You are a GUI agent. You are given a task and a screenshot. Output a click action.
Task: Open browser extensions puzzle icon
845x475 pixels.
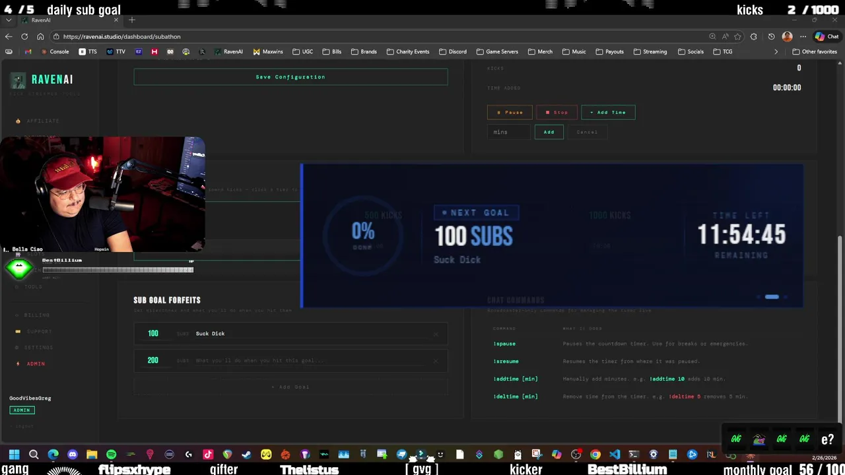(x=754, y=36)
